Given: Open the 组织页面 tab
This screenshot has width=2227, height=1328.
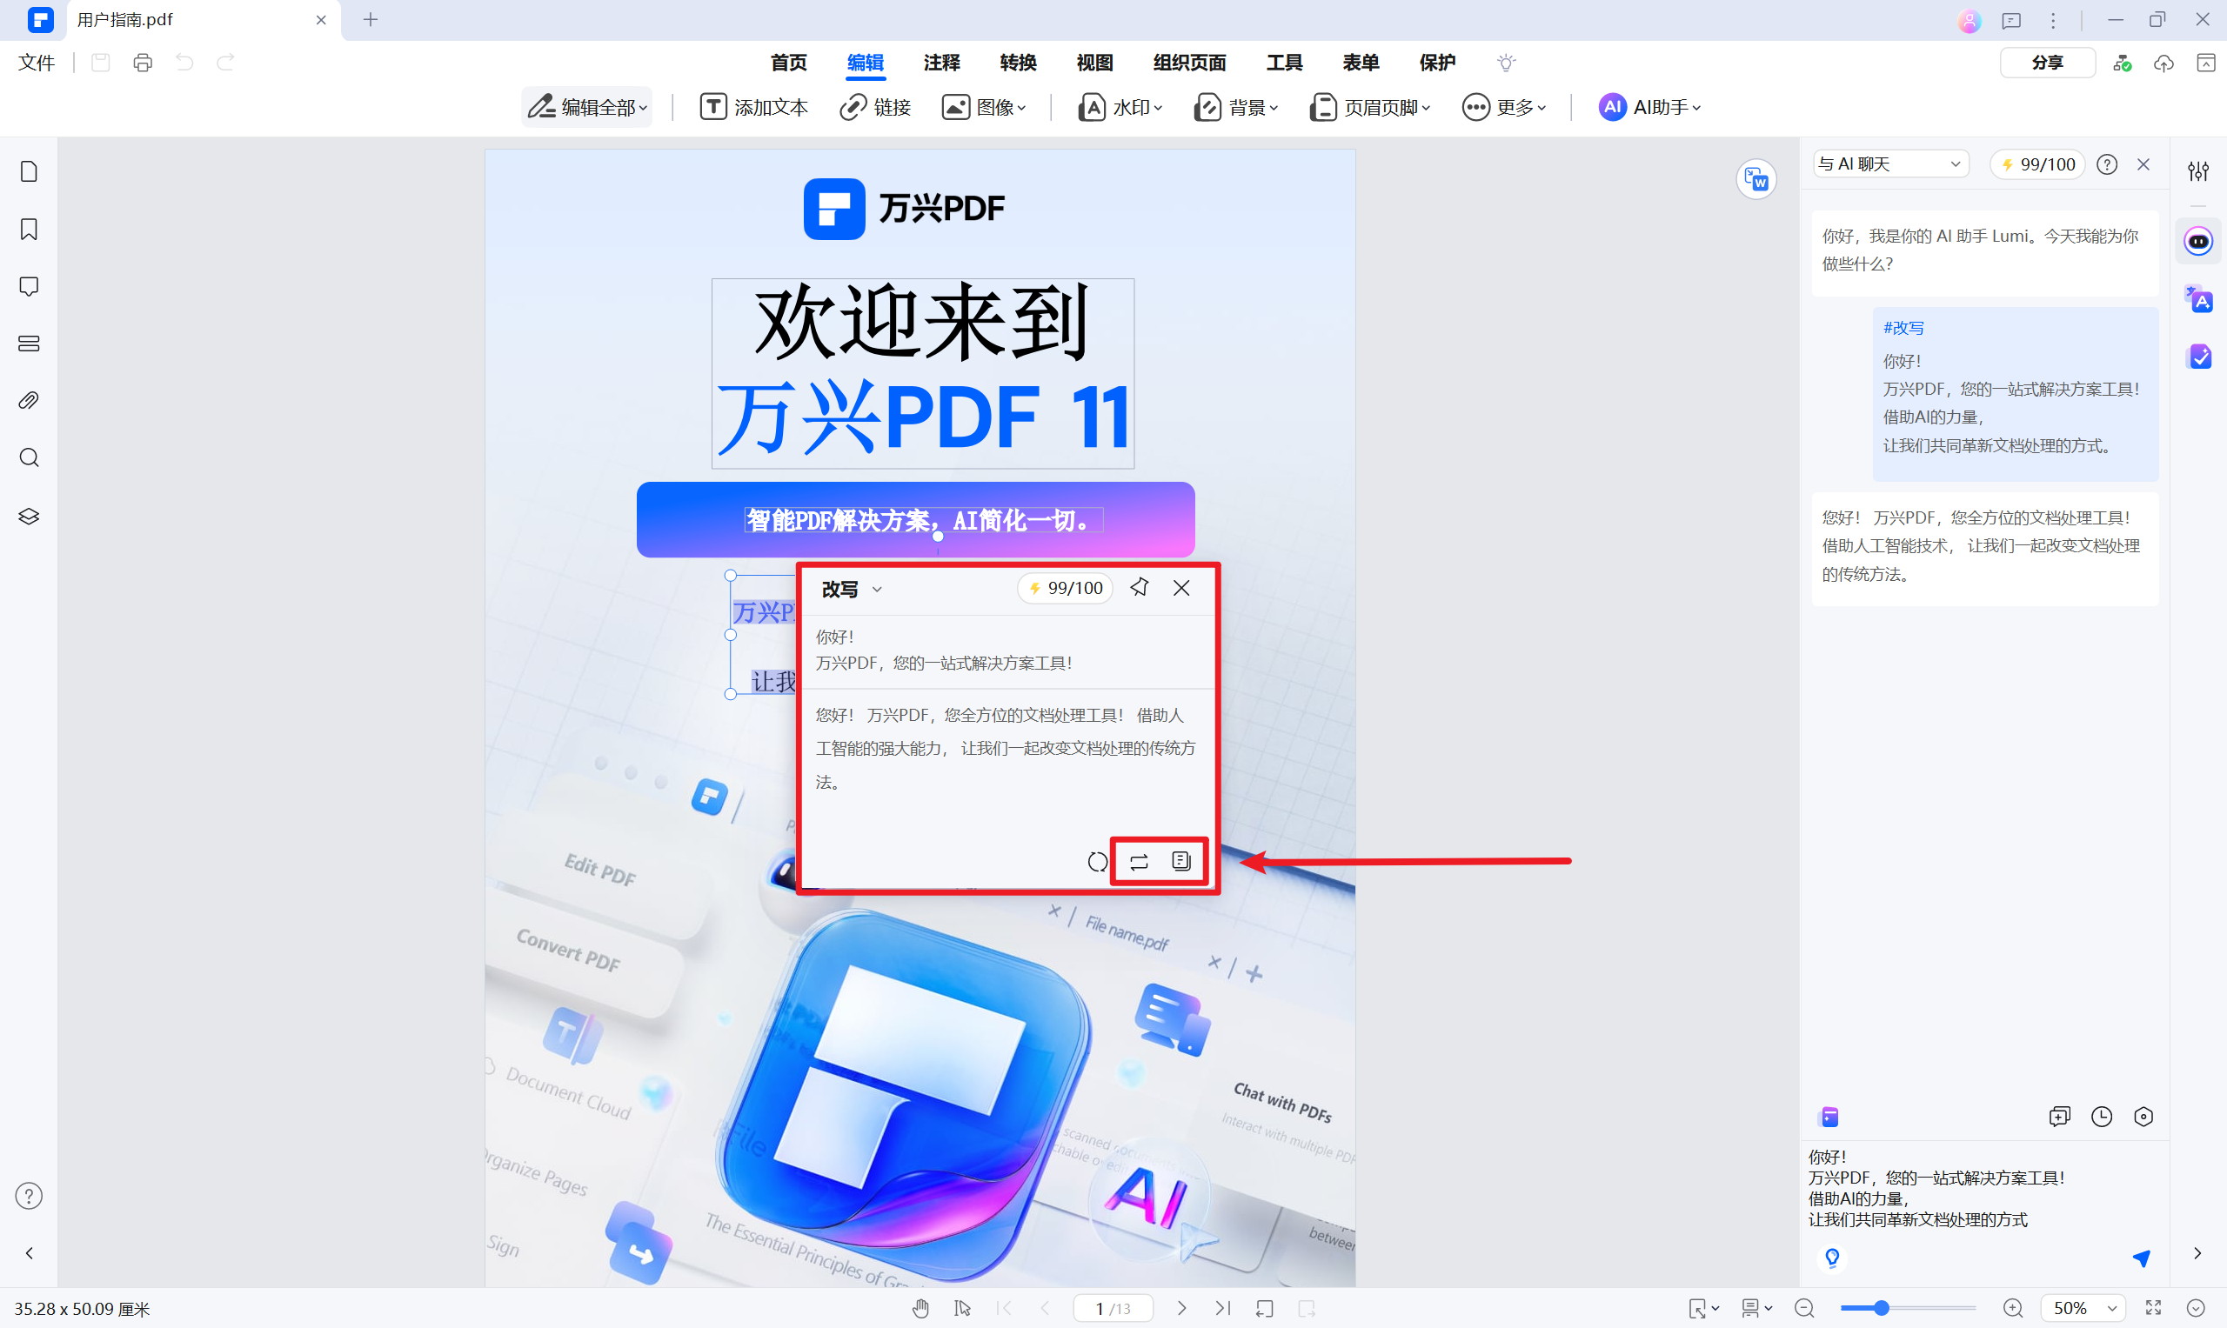Looking at the screenshot, I should (1188, 63).
